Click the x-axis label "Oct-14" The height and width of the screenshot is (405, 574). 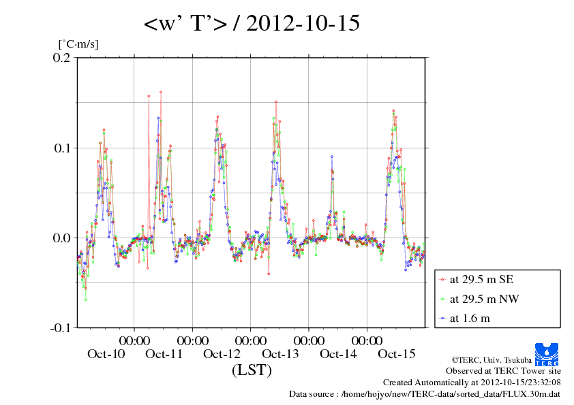(338, 354)
